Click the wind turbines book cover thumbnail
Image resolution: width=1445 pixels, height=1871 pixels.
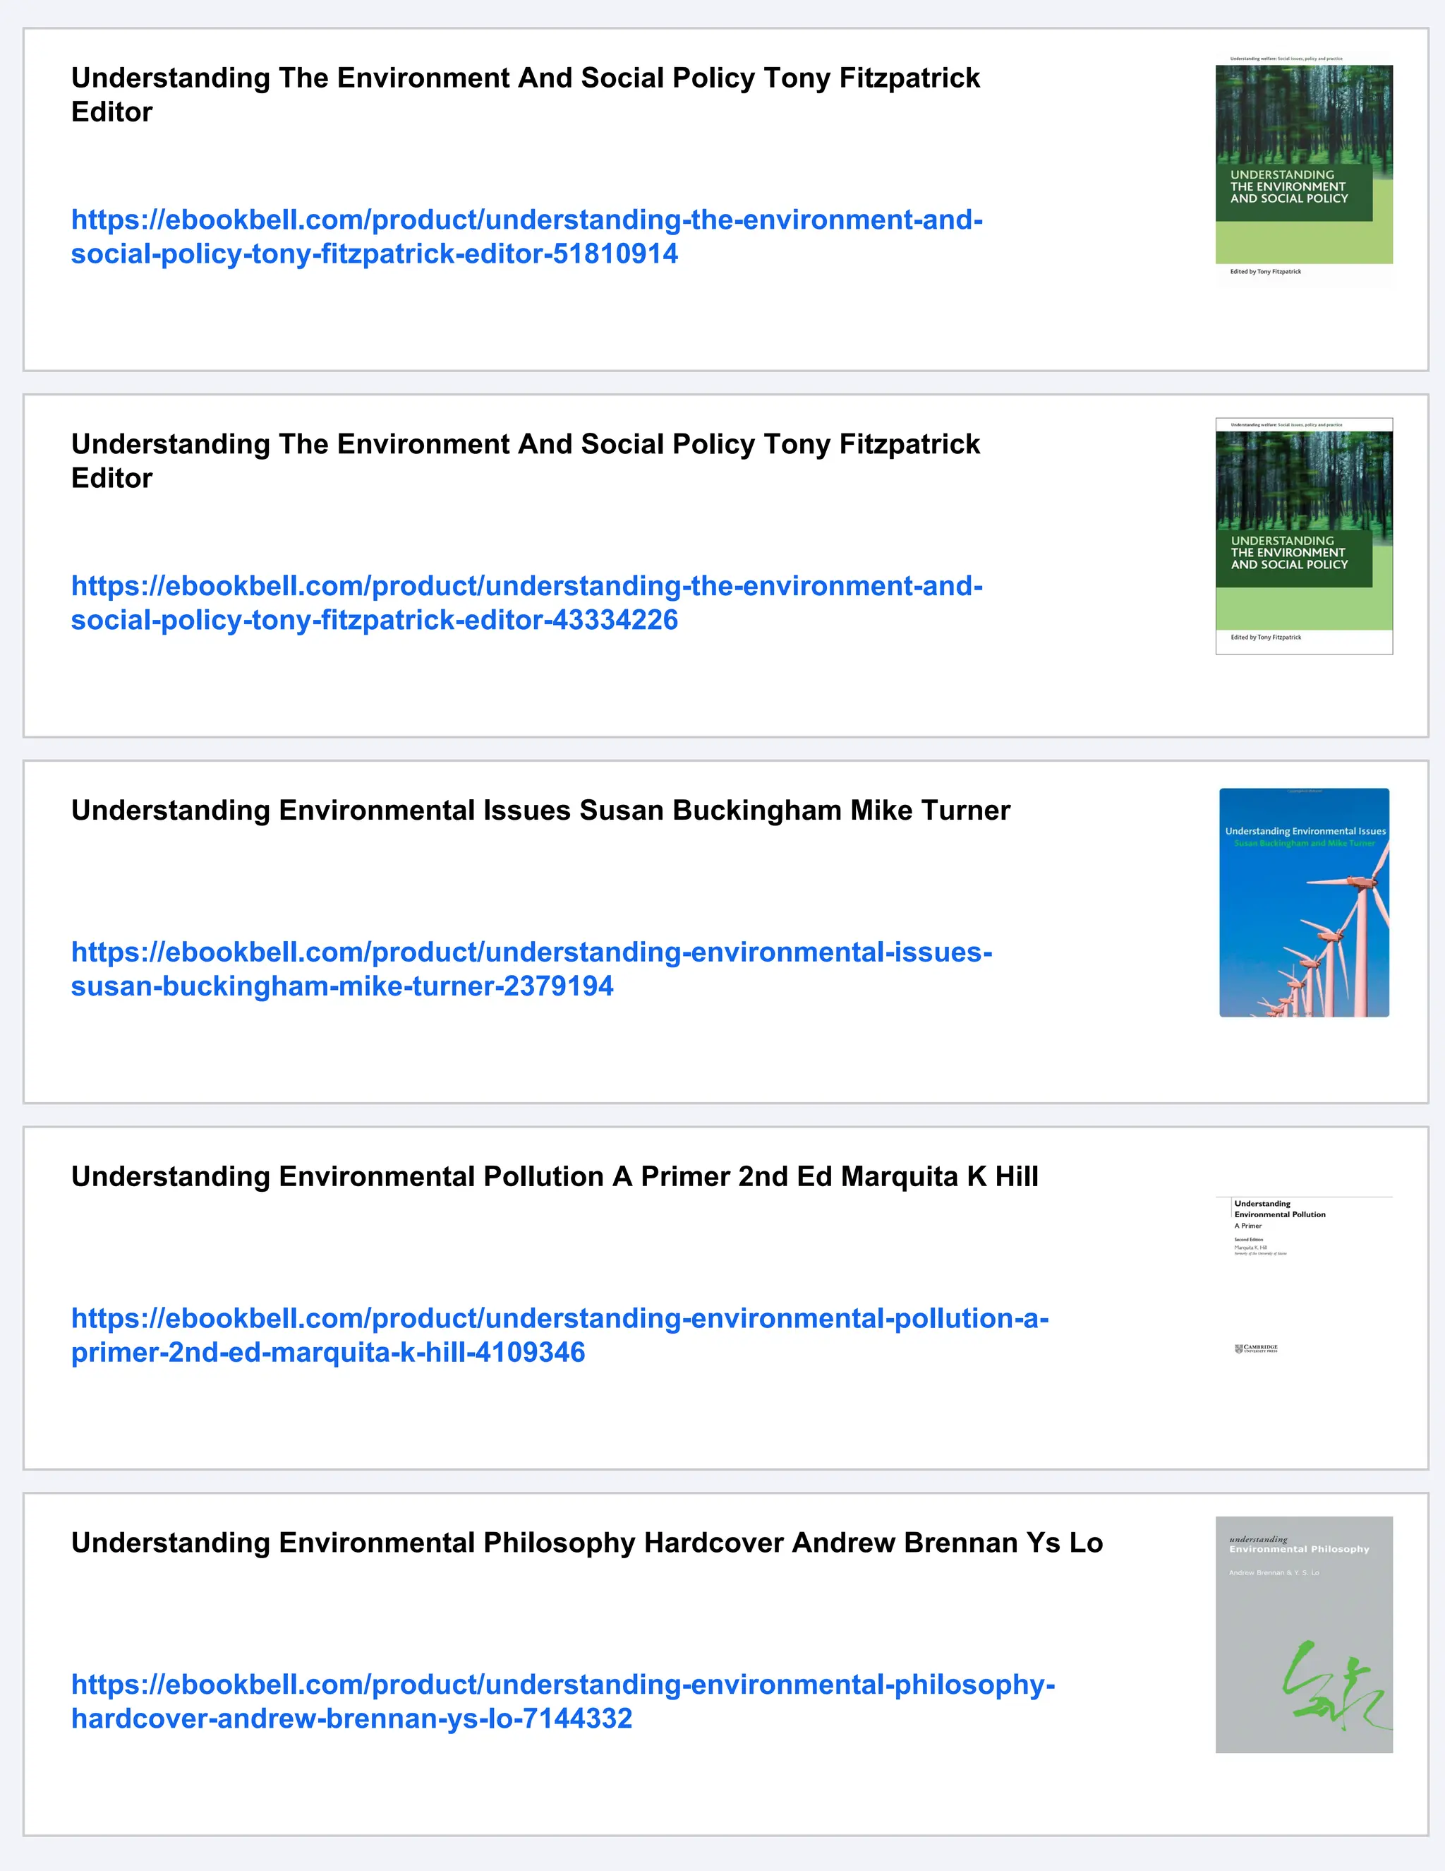pos(1304,902)
